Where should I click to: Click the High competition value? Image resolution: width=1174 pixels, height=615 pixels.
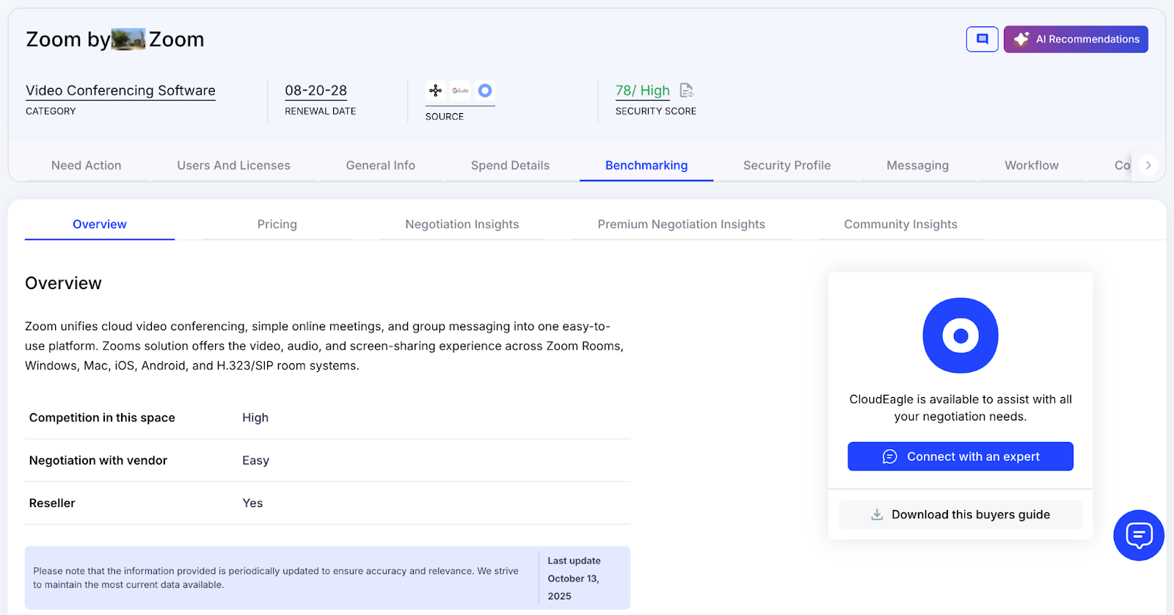(x=255, y=418)
